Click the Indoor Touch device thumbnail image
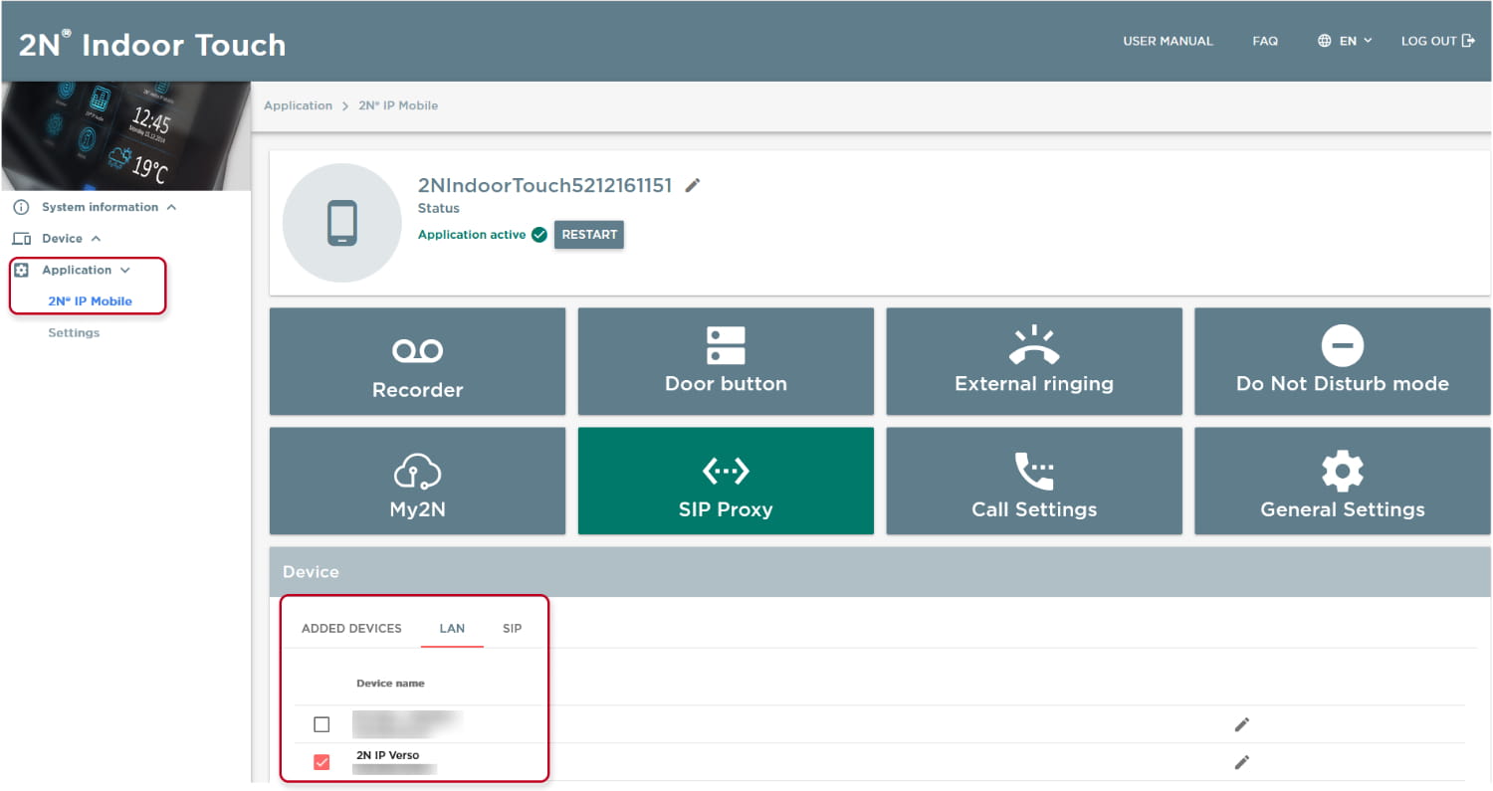 [125, 136]
